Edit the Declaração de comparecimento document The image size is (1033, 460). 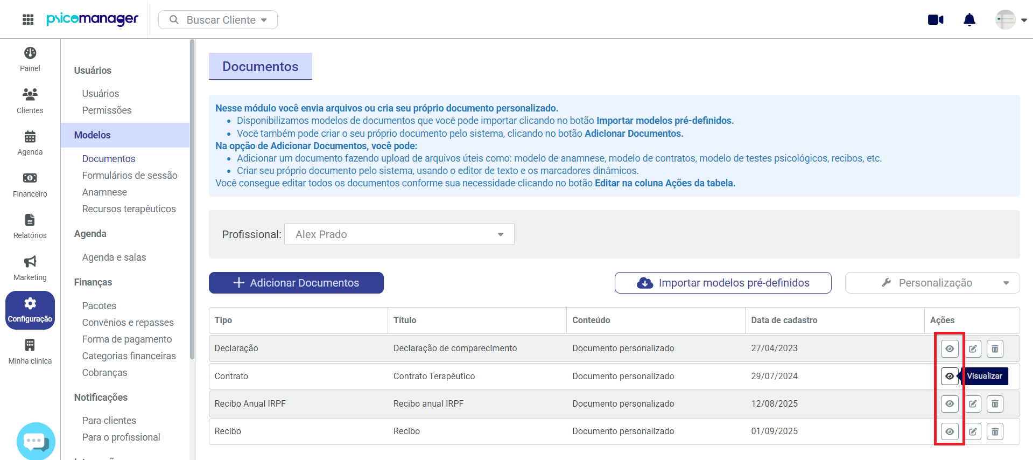click(x=973, y=349)
